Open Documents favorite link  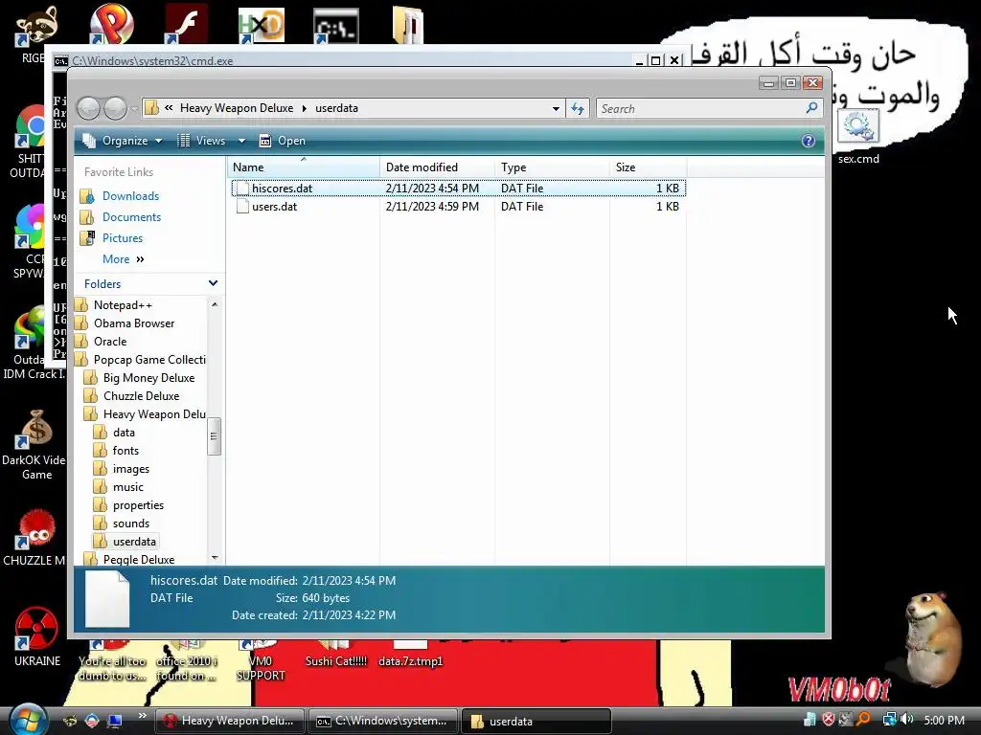[131, 217]
